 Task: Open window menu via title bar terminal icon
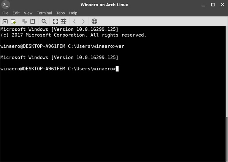click(x=6, y=5)
